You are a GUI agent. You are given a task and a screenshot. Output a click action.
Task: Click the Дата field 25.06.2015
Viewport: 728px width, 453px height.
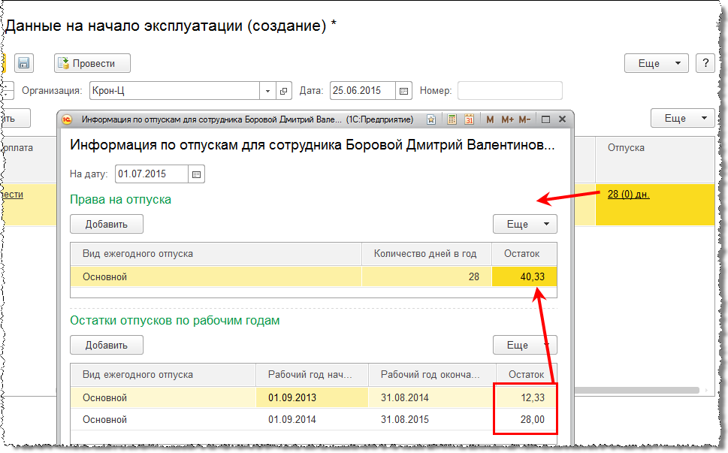pos(363,90)
